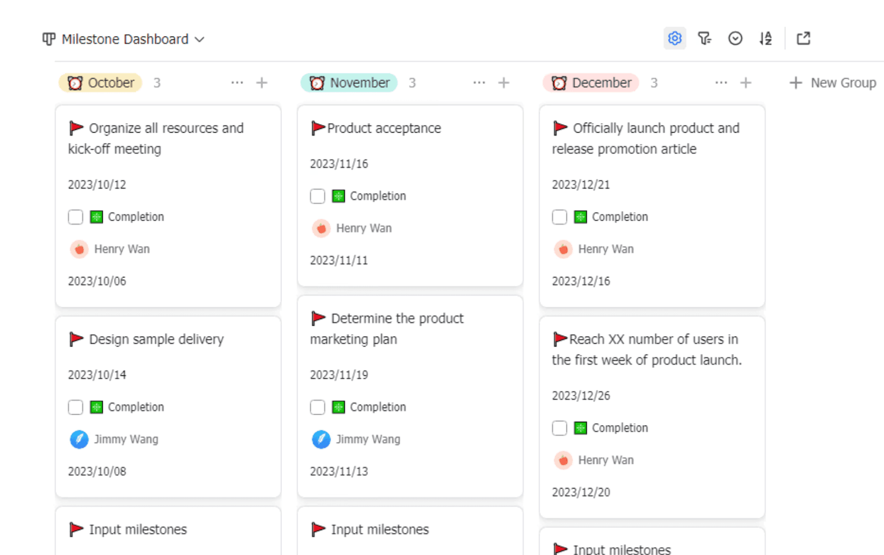Open Reach XX number of users card title
Viewport: 884px width, 555px height.
pos(647,349)
